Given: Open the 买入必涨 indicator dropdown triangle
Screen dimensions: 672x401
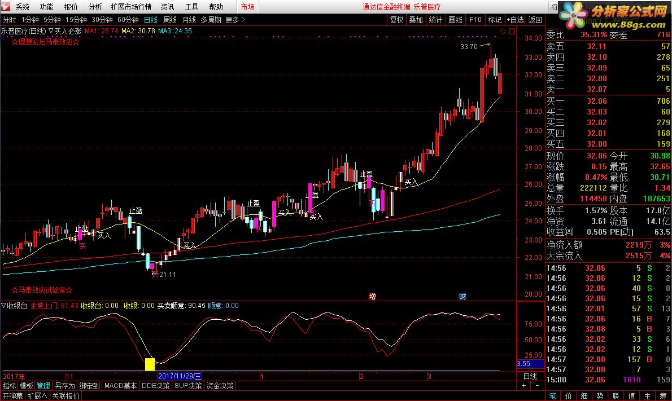Looking at the screenshot, I should click(x=51, y=31).
